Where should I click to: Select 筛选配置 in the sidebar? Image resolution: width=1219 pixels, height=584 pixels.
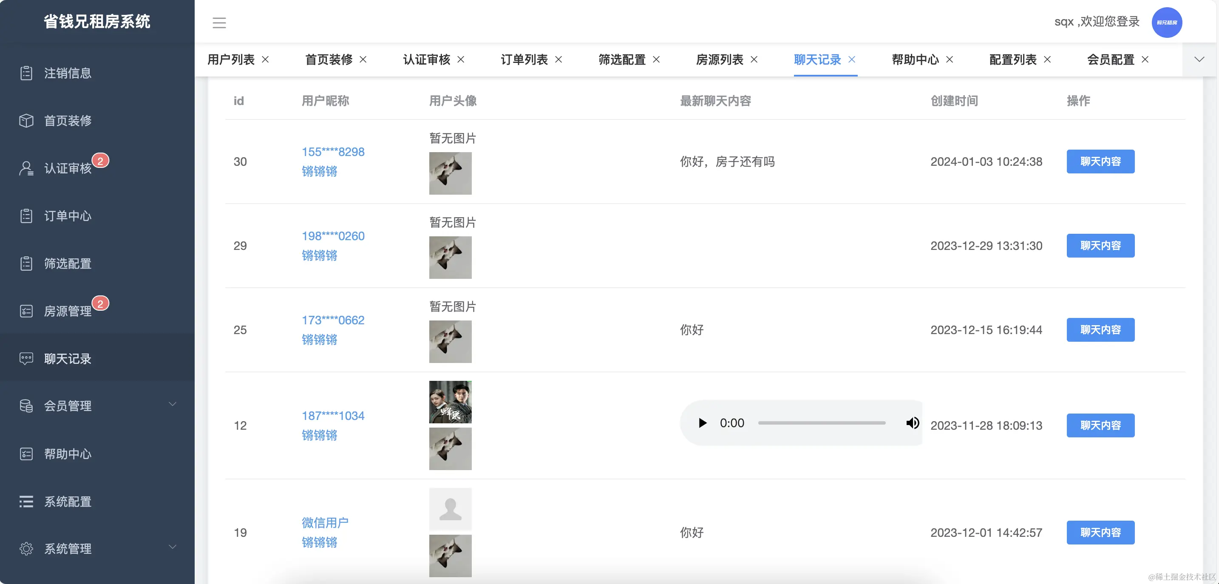point(67,264)
